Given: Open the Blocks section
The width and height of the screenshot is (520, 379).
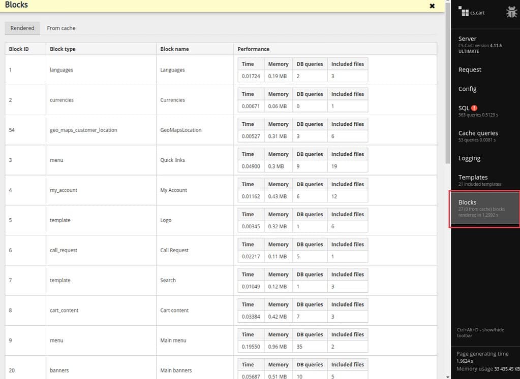Looking at the screenshot, I should (x=485, y=209).
